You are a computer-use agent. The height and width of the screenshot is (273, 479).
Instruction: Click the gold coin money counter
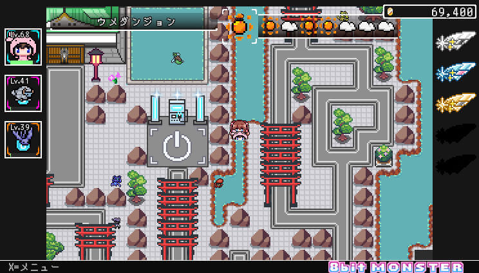coord(429,12)
